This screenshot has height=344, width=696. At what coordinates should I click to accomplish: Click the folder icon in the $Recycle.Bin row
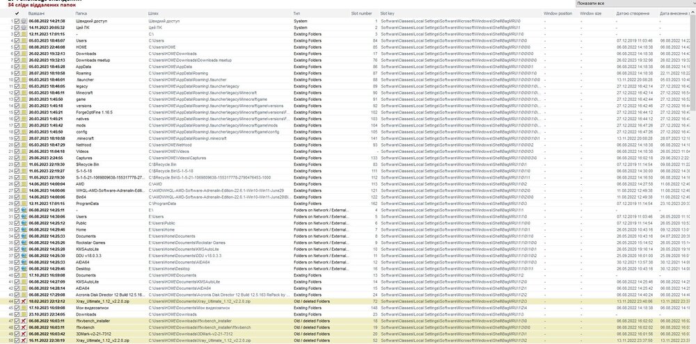[24, 165]
